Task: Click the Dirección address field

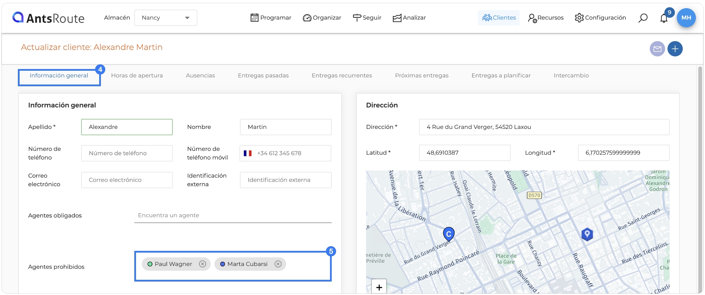Action: 544,127
